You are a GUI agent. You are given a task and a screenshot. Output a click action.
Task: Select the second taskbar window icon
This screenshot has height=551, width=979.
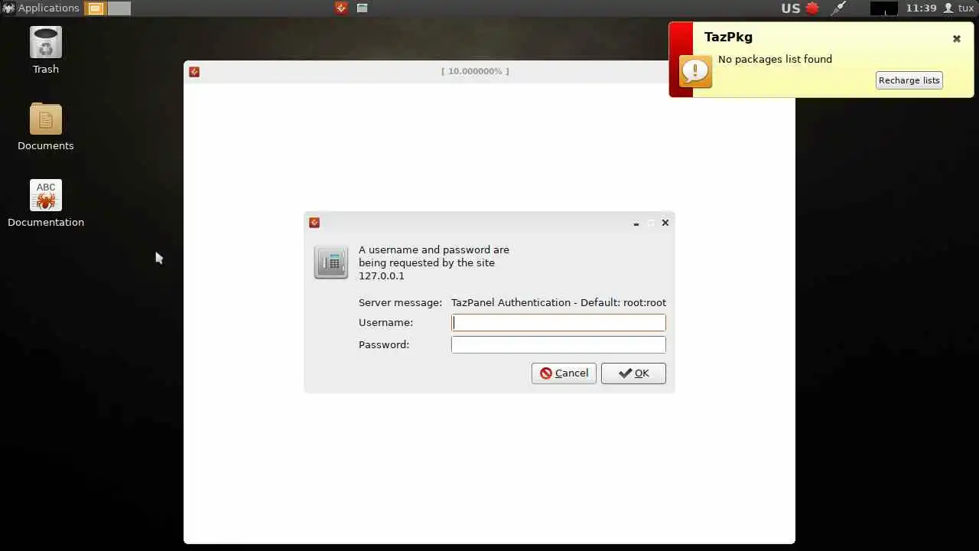tap(362, 8)
